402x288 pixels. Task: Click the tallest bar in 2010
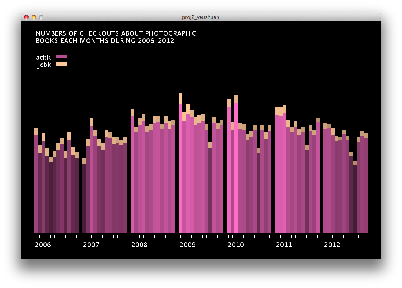(x=236, y=167)
